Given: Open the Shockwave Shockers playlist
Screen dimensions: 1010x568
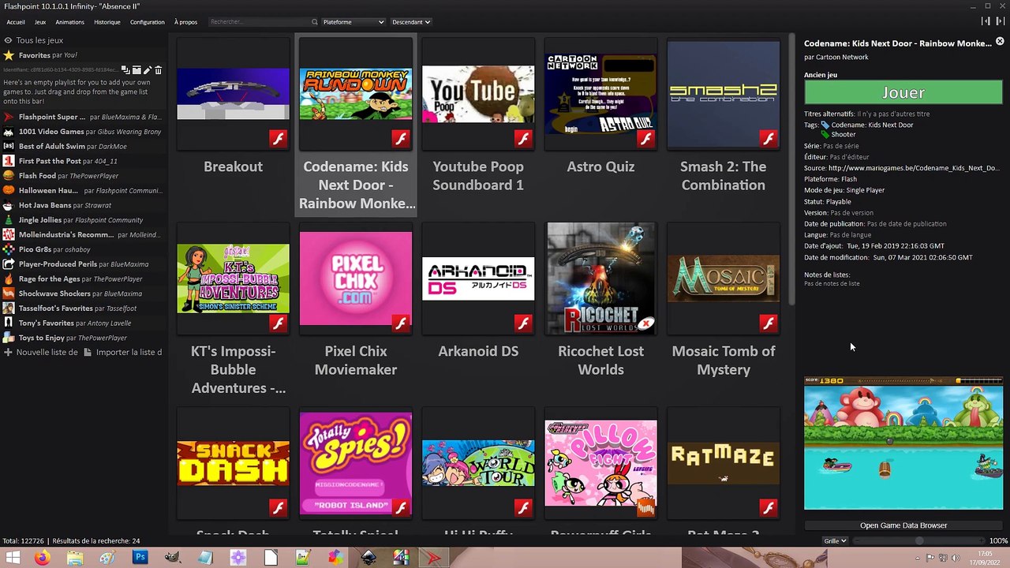Looking at the screenshot, I should click(84, 293).
